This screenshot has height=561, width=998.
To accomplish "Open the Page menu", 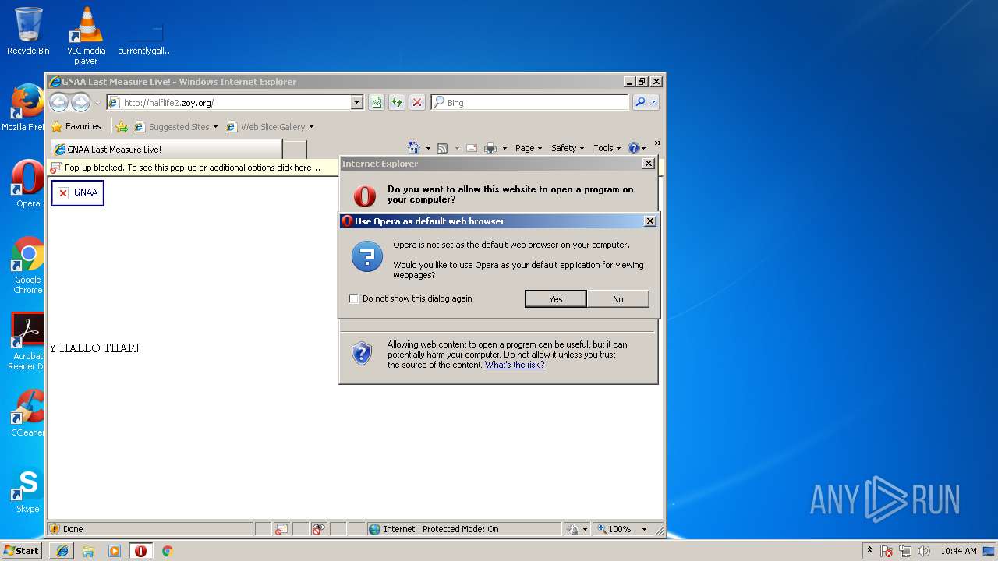I will [529, 148].
